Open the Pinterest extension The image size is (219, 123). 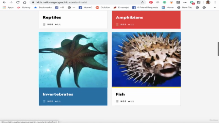151,2
